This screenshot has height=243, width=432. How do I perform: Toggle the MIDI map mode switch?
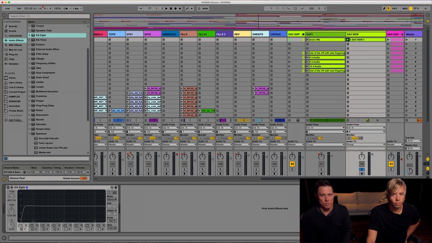pos(405,9)
